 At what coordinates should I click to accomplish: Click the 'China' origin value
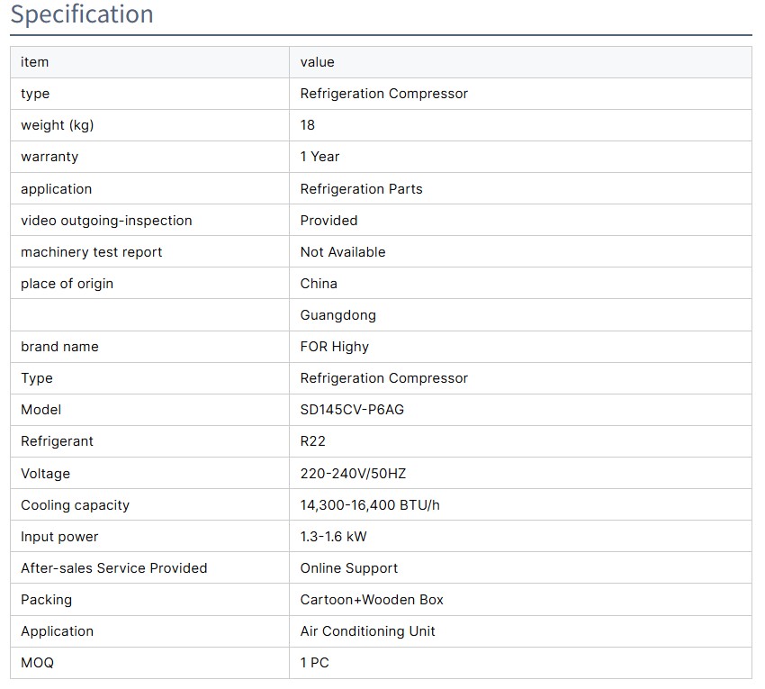[x=319, y=284]
